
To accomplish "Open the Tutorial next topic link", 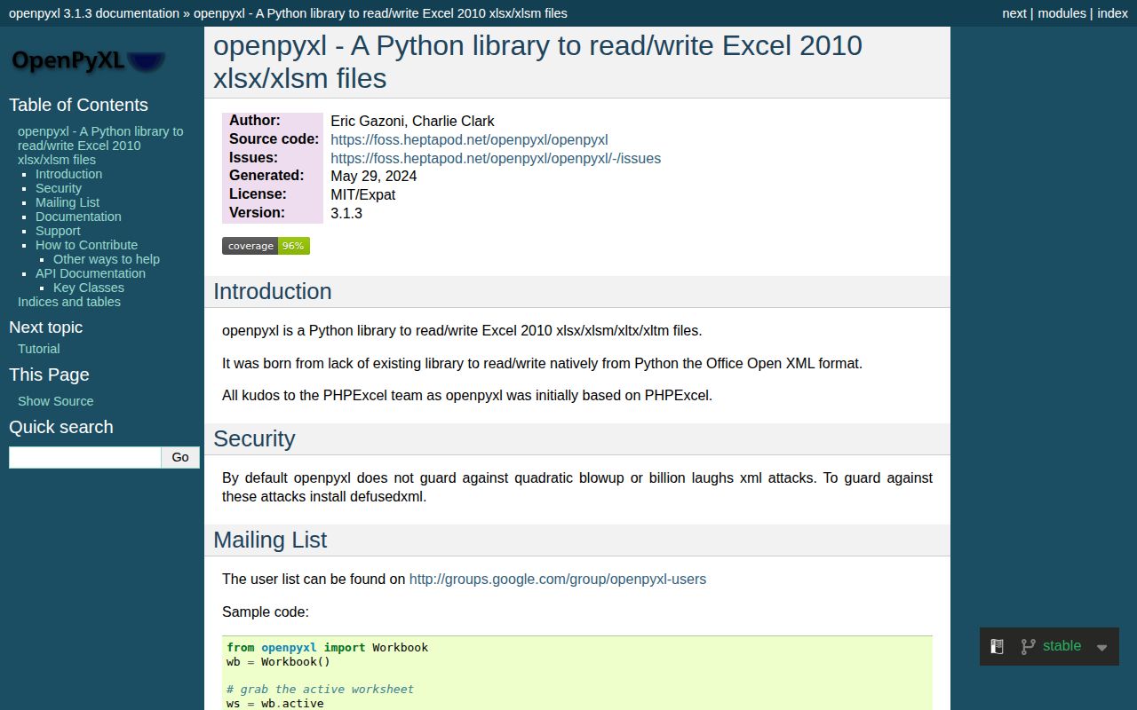I will [39, 349].
